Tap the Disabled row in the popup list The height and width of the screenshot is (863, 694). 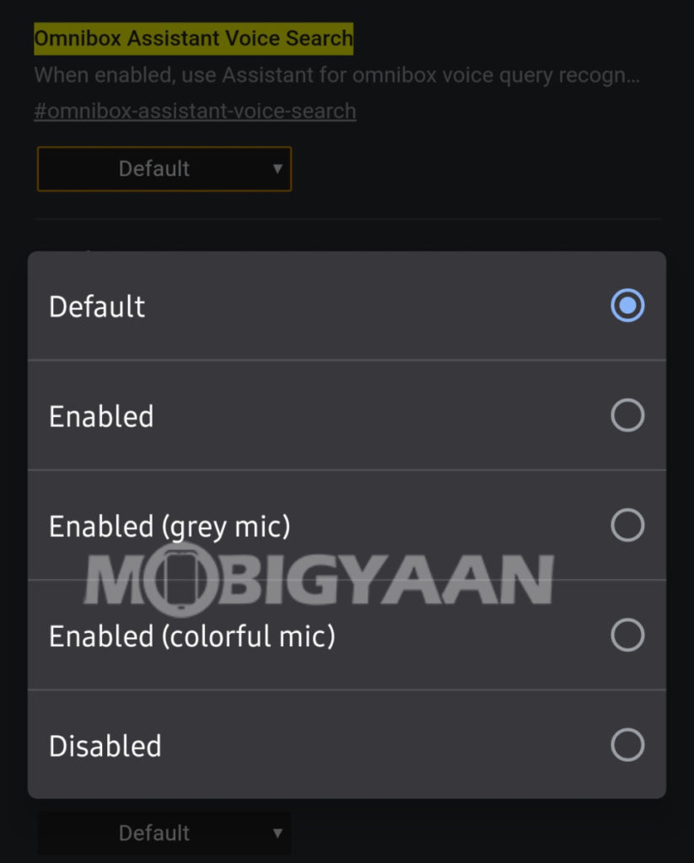point(253,745)
